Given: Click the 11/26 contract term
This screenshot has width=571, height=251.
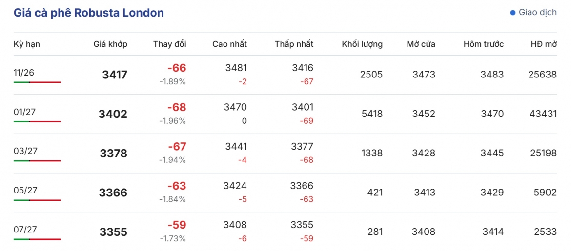Looking at the screenshot, I should [24, 73].
